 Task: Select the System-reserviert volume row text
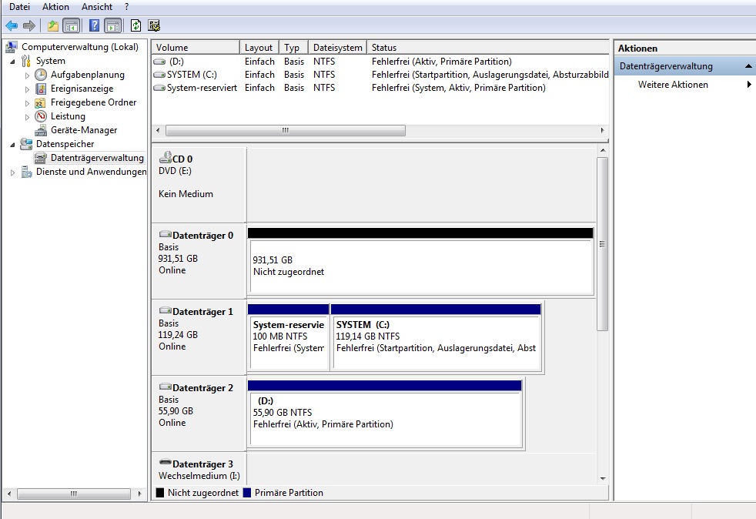tap(202, 88)
